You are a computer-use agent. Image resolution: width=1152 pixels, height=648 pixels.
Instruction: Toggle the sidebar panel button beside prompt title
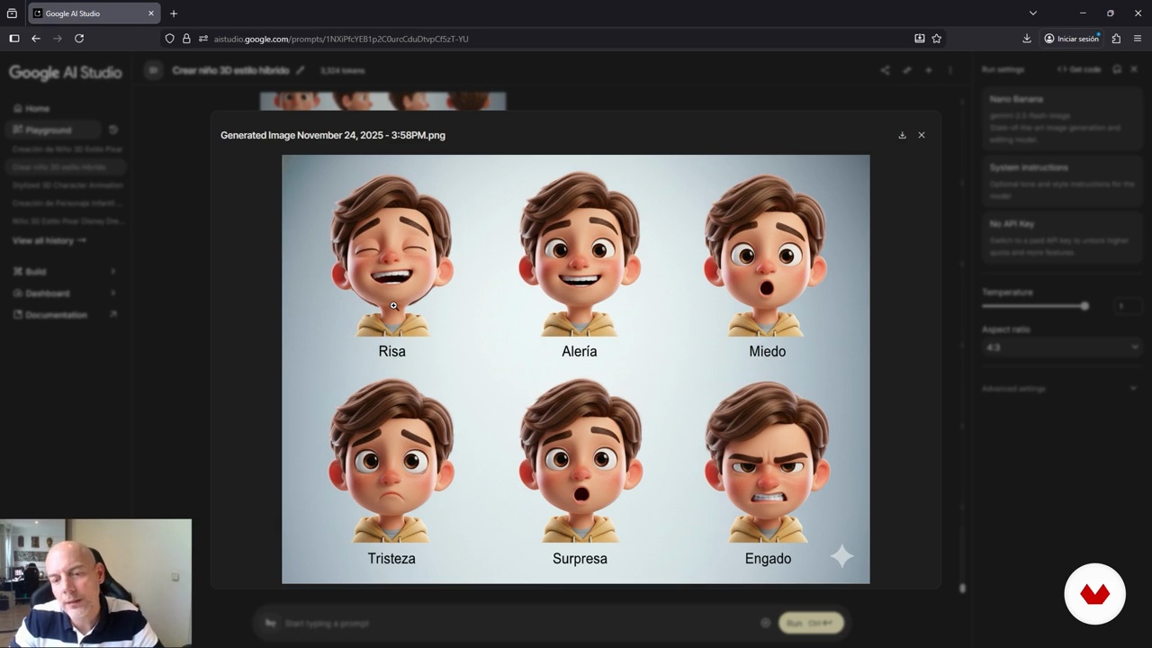point(153,70)
